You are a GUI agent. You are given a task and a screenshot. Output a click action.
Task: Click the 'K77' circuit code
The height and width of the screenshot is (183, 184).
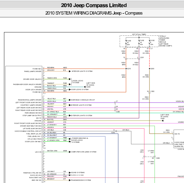(64, 179)
